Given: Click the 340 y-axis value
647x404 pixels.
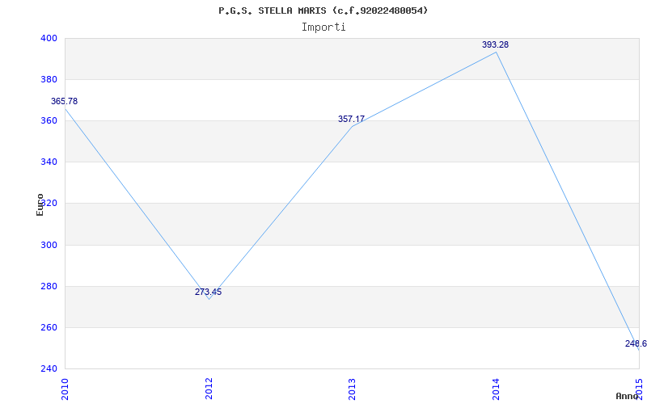Looking at the screenshot, I should pyautogui.click(x=49, y=162).
